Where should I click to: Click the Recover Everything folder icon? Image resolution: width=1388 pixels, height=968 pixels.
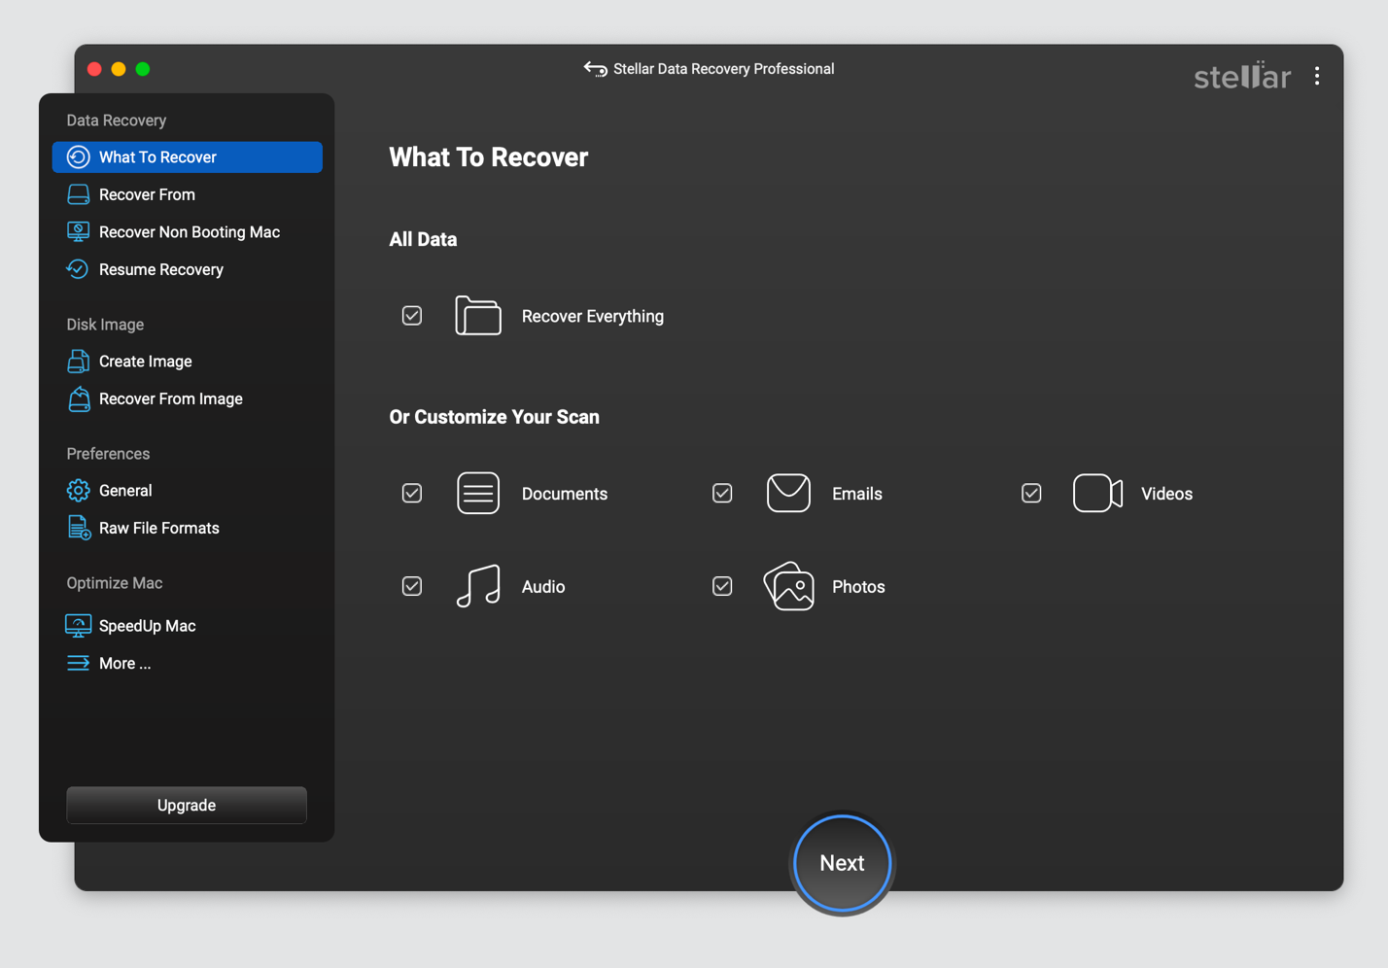tap(478, 316)
